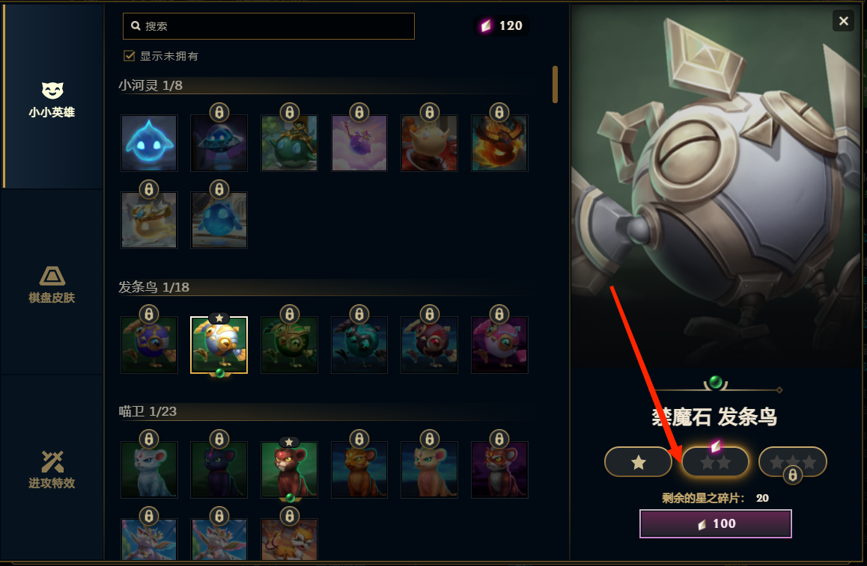This screenshot has width=867, height=566.
Task: Close the detail panel with X
Action: coord(843,21)
